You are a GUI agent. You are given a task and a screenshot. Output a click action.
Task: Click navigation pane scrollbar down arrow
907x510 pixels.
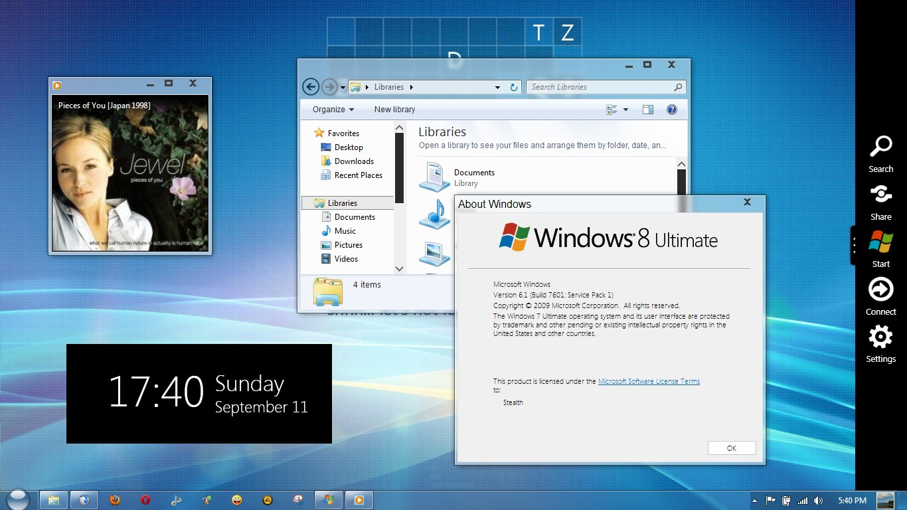click(x=399, y=268)
